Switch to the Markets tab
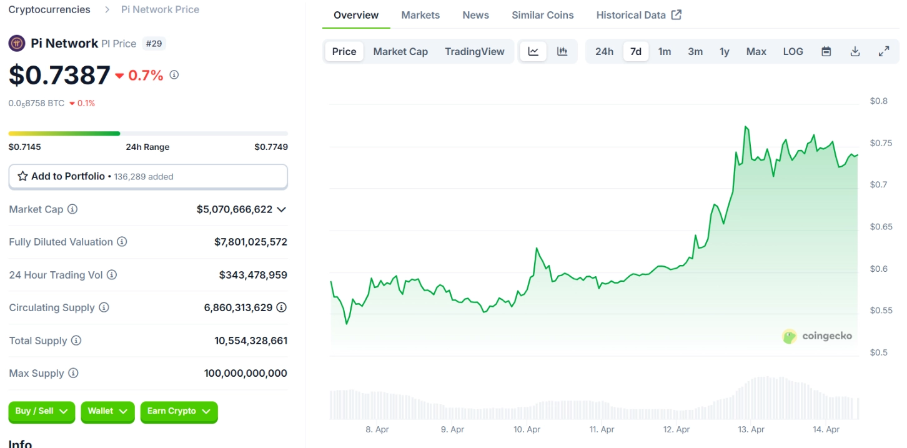The width and height of the screenshot is (907, 448). point(420,15)
